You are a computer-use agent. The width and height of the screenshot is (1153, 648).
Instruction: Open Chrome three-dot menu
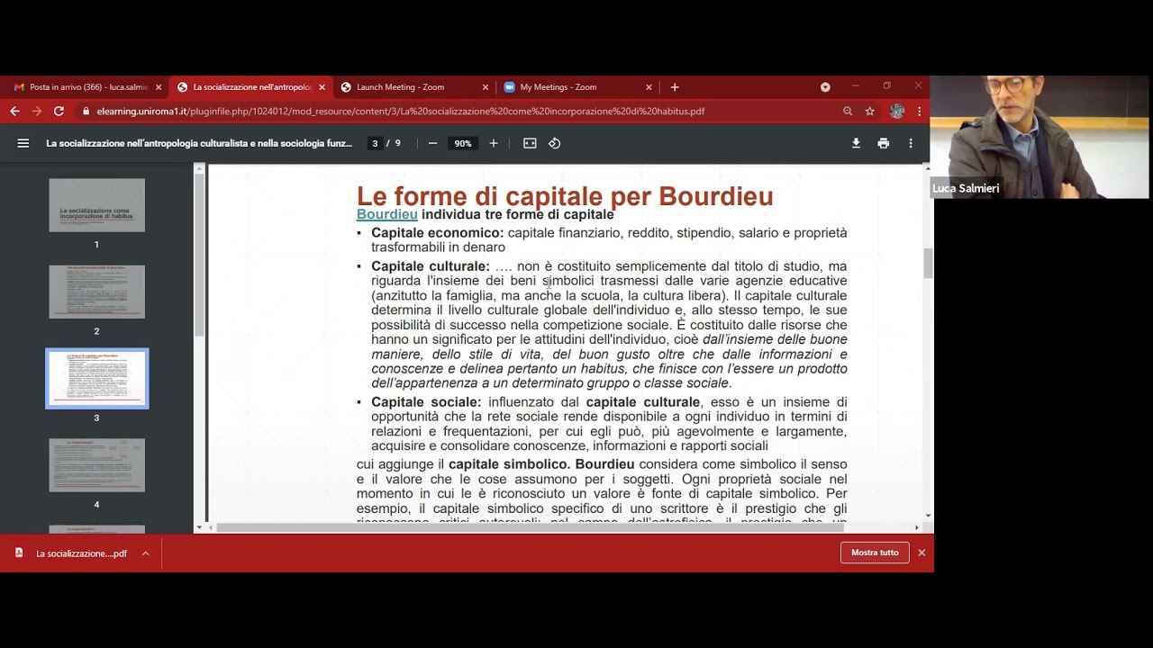pos(919,111)
